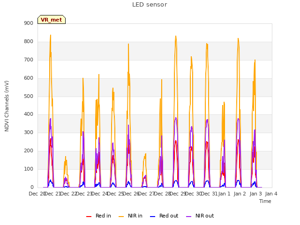Click the red Red in legend swatch
300x225 pixels.
click(x=89, y=217)
